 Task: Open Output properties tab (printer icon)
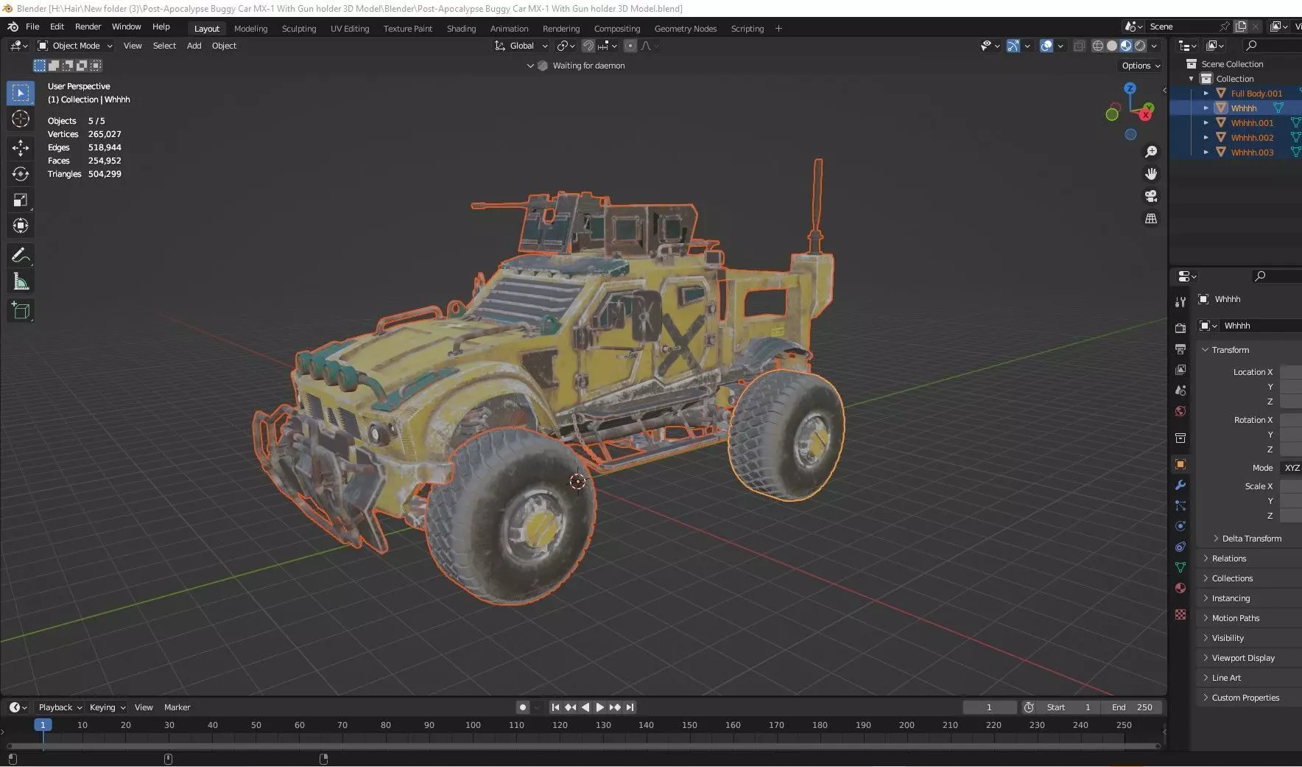tap(1180, 349)
